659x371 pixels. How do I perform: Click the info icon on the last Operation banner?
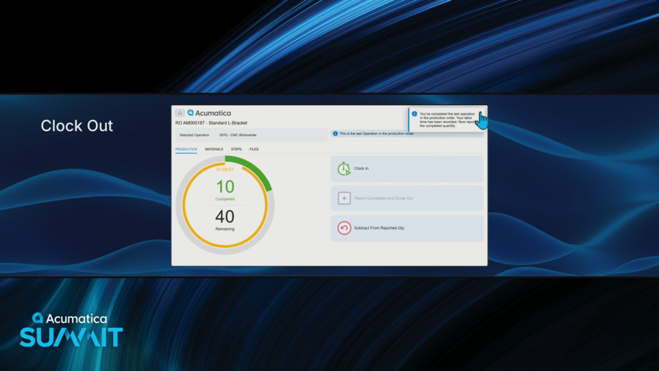pos(335,133)
